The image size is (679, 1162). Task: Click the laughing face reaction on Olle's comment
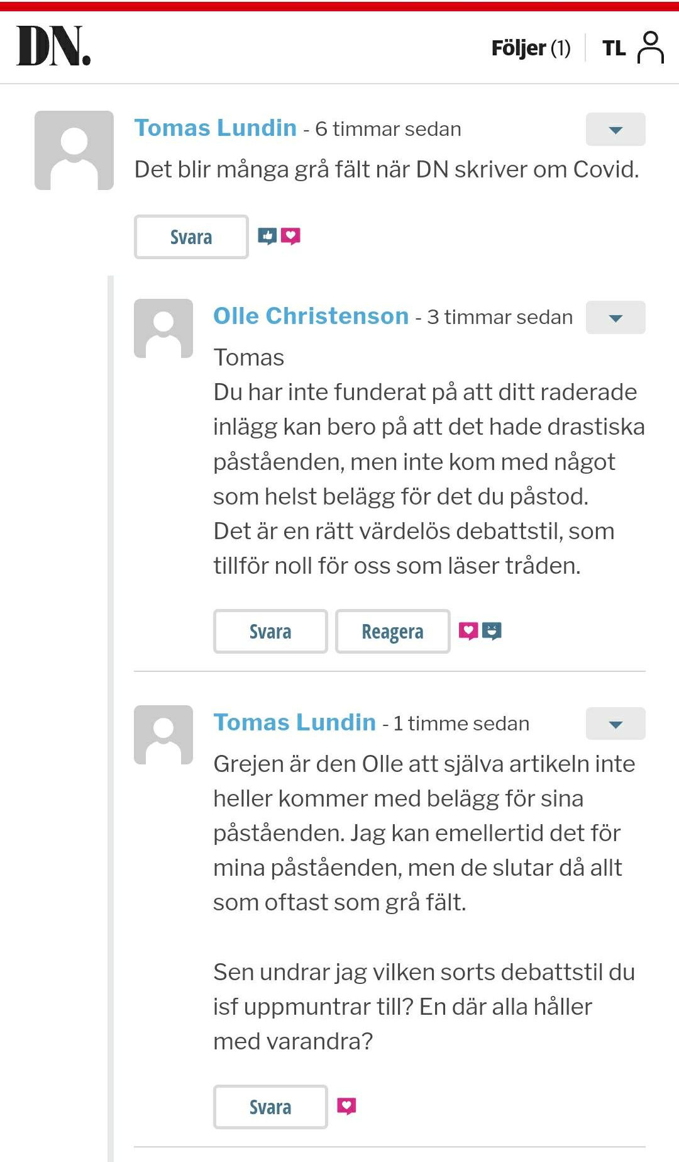tap(492, 631)
